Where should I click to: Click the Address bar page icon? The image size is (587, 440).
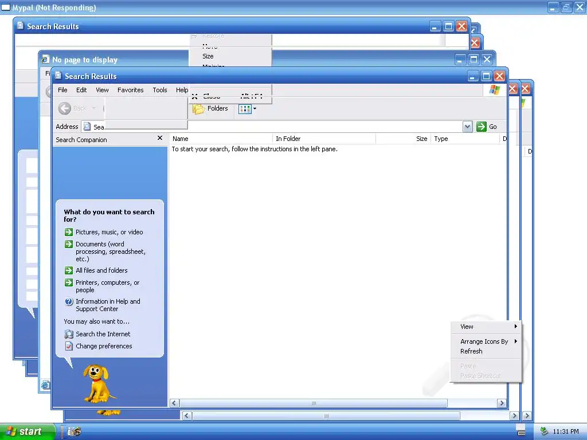coord(87,127)
